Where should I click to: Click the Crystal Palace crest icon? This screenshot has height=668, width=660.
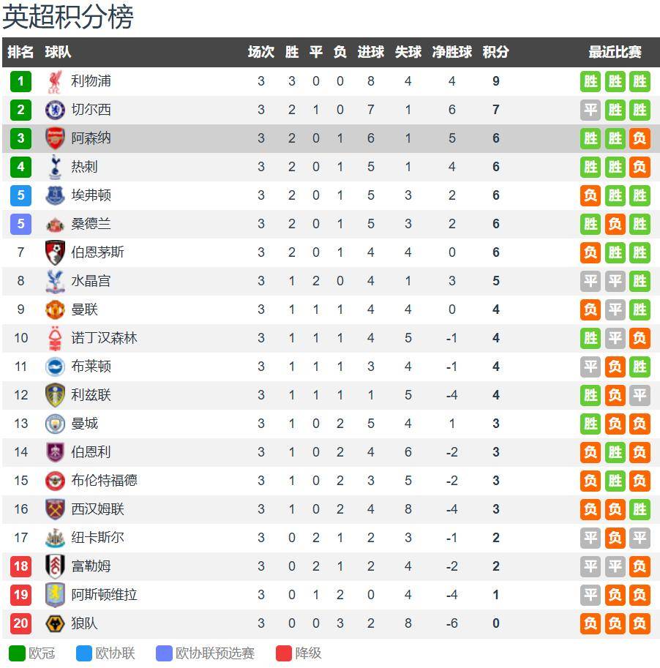click(55, 281)
